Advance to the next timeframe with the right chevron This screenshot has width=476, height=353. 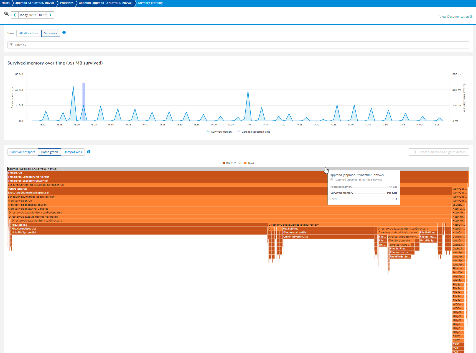tap(50, 15)
